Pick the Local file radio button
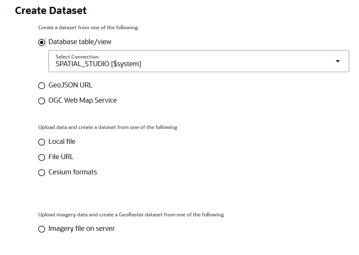The width and height of the screenshot is (359, 255). coord(42,142)
